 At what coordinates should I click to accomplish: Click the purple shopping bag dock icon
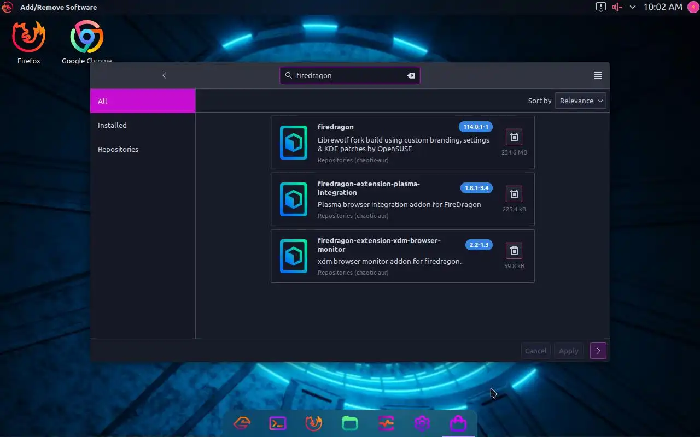point(458,423)
